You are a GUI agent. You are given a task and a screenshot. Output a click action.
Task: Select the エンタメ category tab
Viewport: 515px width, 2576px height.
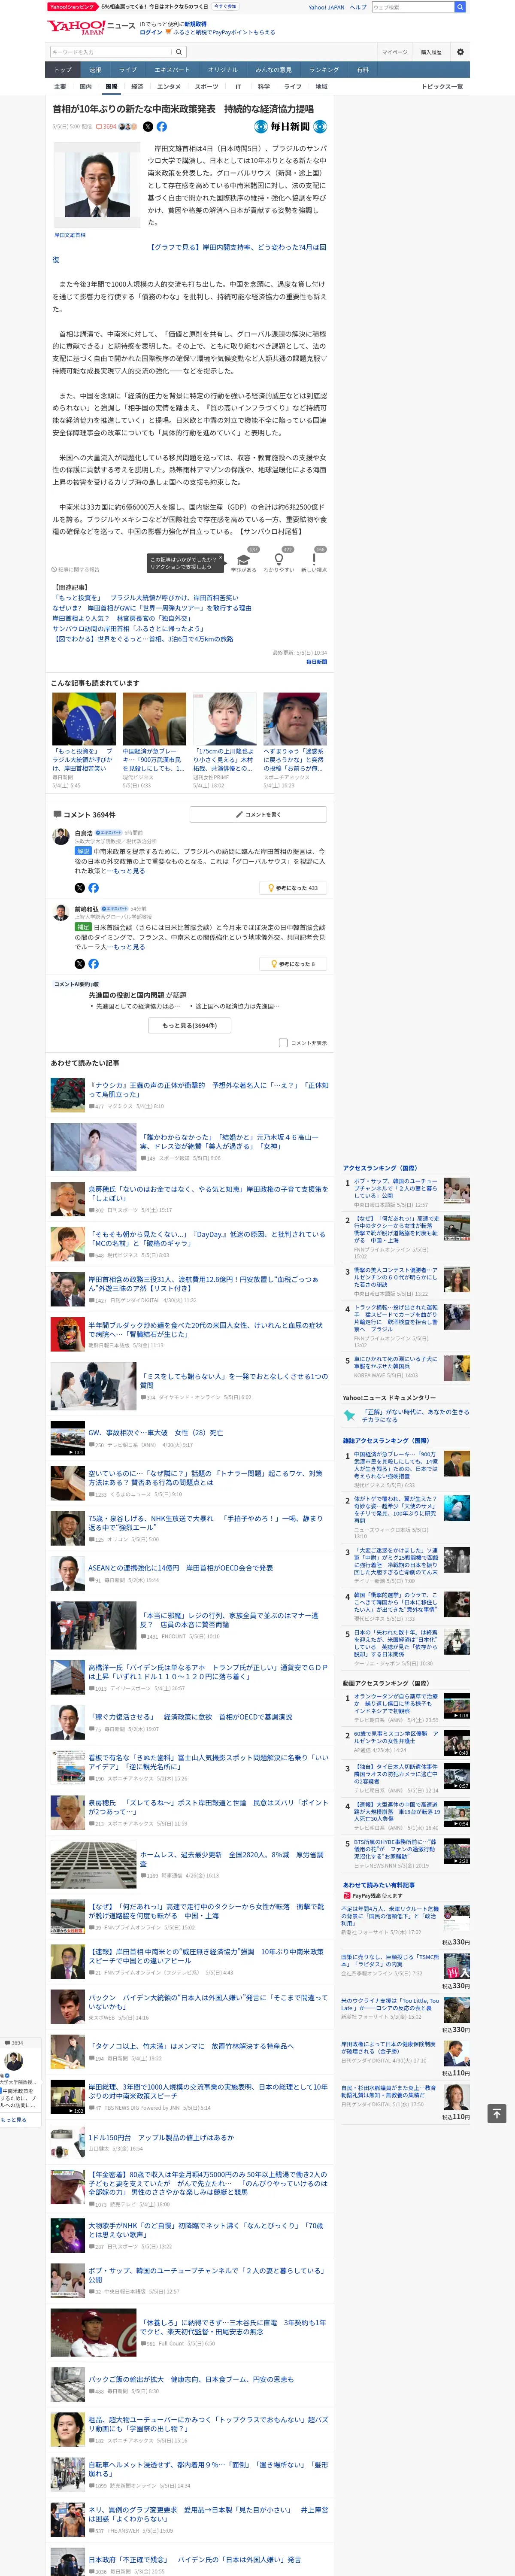pos(169,87)
